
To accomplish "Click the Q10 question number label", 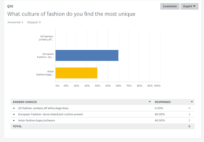I will pos(10,6).
